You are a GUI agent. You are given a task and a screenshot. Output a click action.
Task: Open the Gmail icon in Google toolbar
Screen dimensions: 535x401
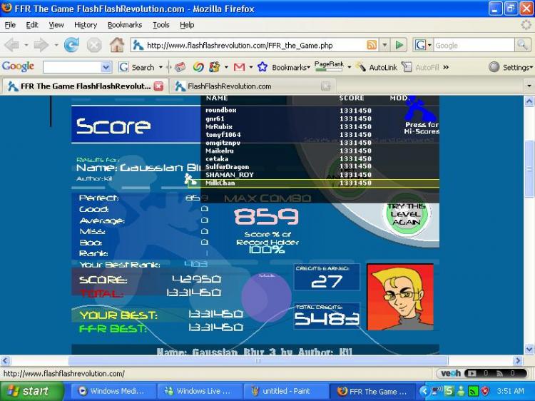(239, 67)
